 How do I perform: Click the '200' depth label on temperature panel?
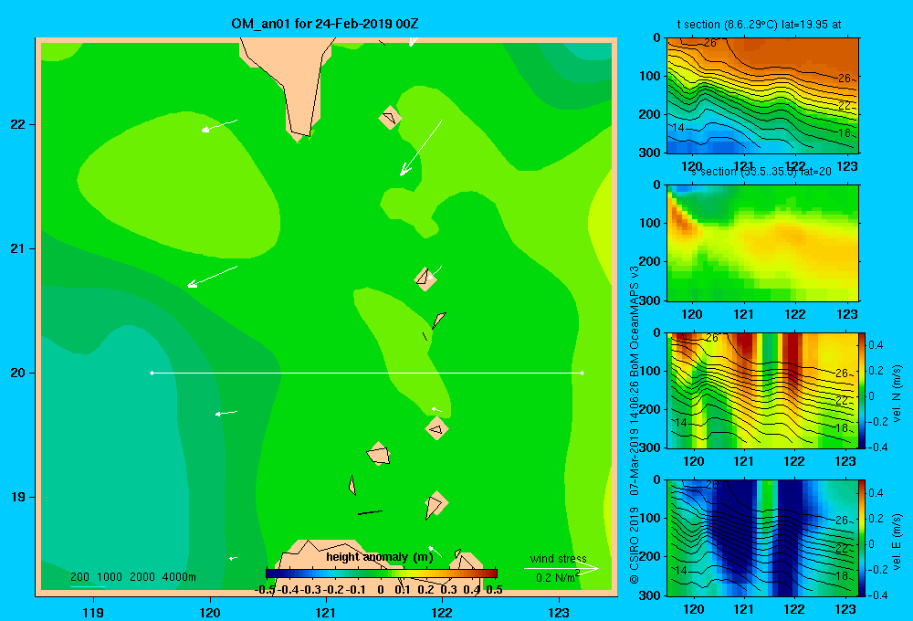coord(651,114)
